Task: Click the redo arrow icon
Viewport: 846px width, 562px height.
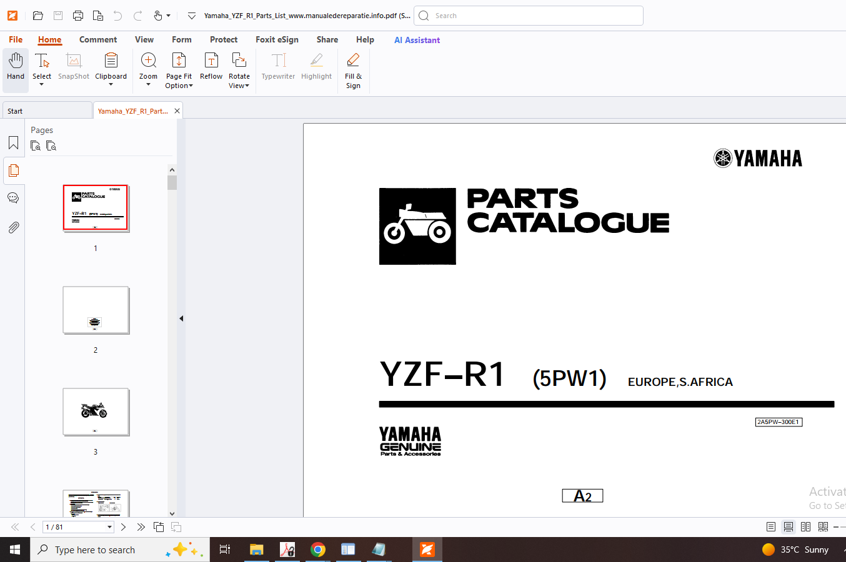Action: click(x=138, y=16)
